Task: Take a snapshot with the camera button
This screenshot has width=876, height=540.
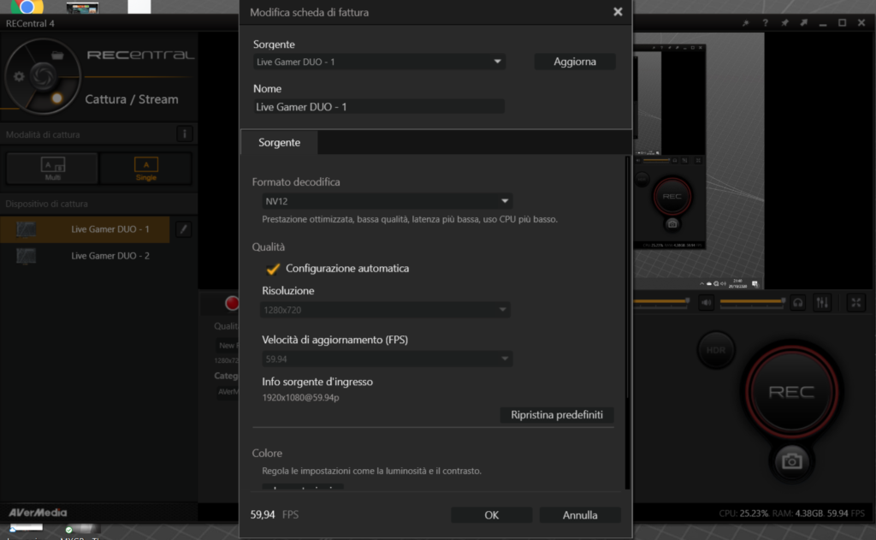Action: [791, 461]
